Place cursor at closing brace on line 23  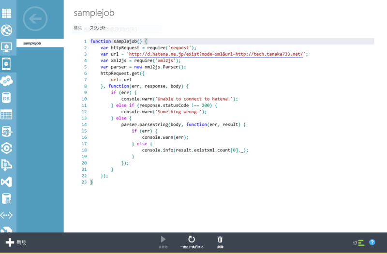click(x=91, y=182)
